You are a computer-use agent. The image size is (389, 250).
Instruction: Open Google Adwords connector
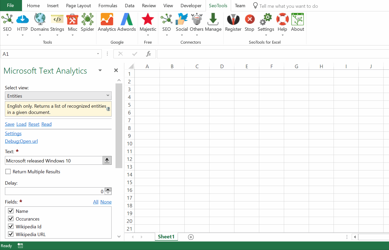pos(126,19)
